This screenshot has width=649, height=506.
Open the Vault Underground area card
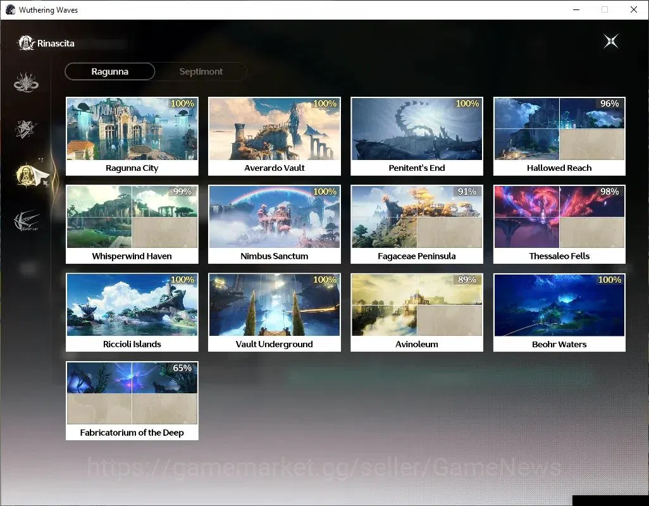(275, 312)
